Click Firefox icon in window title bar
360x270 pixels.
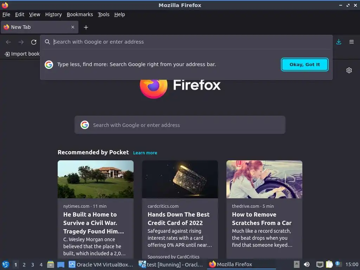coord(5,5)
